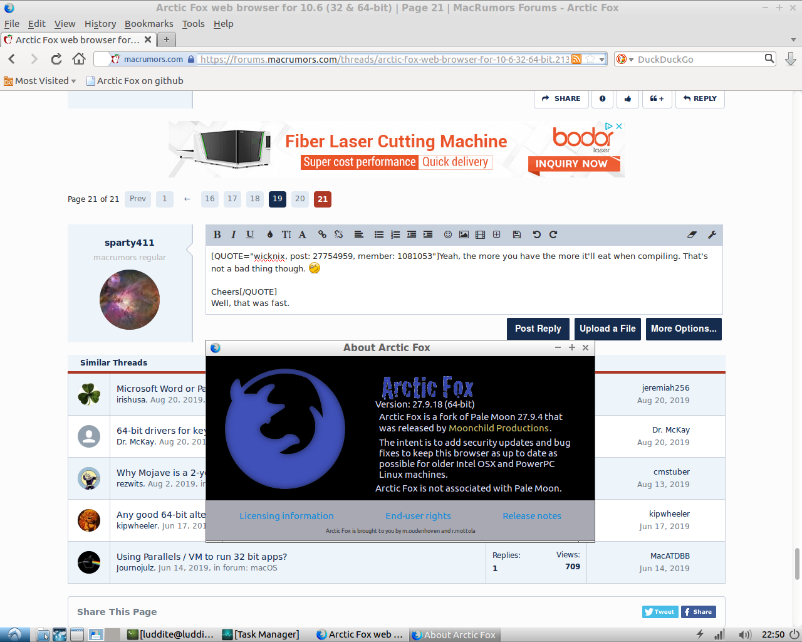This screenshot has width=802, height=642.
Task: Reload the current page
Action: click(x=56, y=59)
